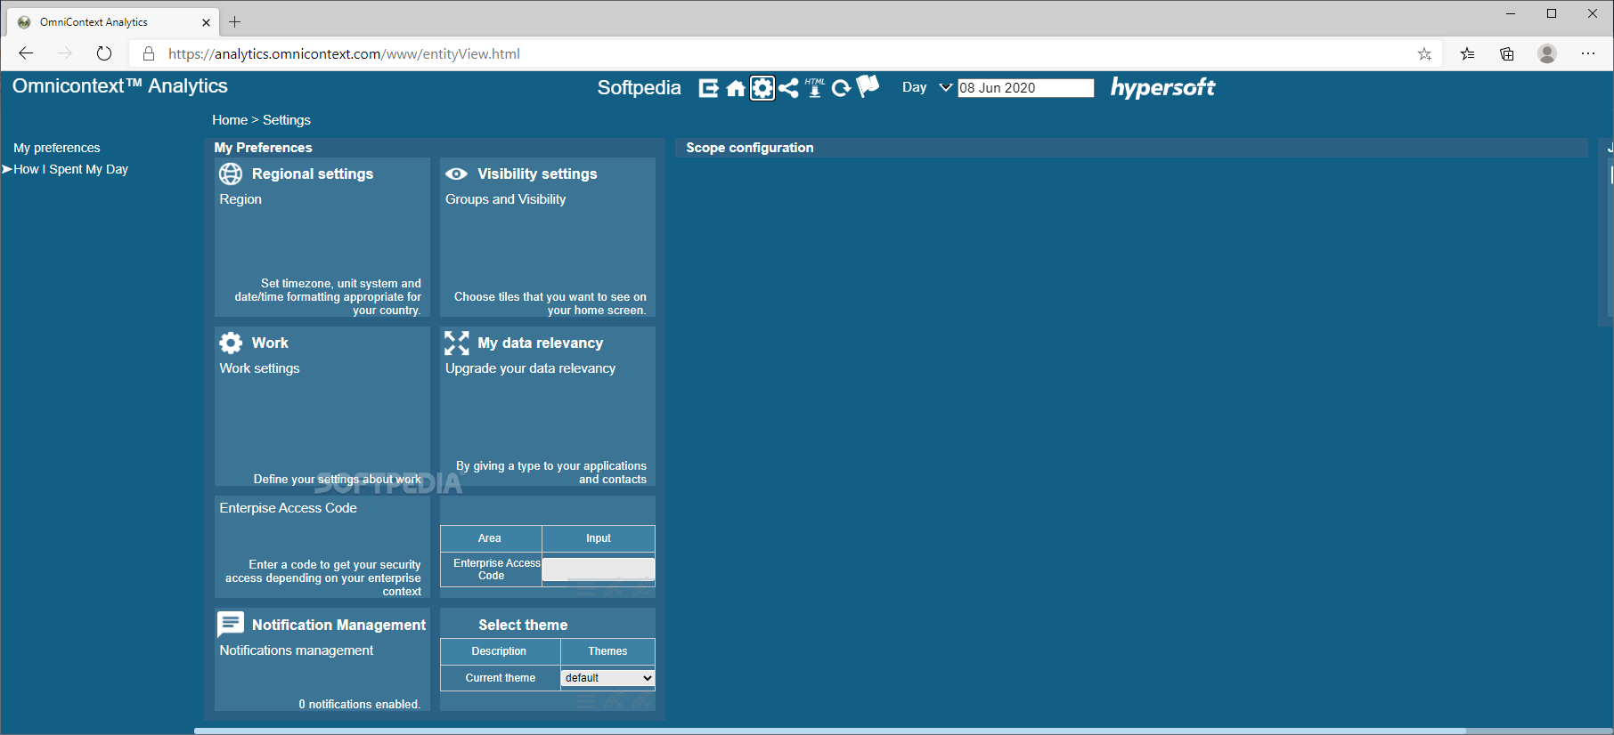
Task: Click the address bar URL
Action: [x=344, y=54]
